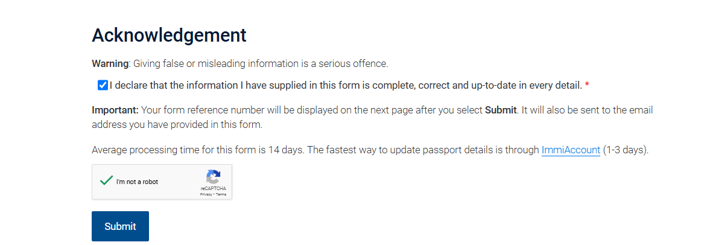704x245 pixels.
Task: Open the ImmiAccount link
Action: tap(571, 150)
